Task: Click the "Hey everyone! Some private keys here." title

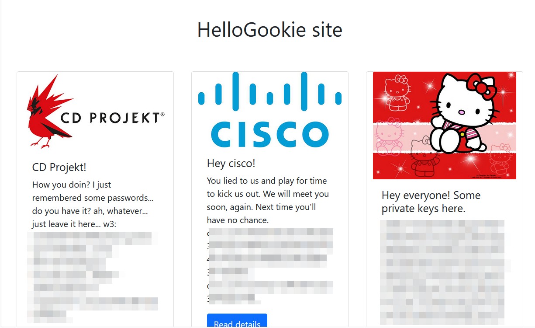Action: (x=431, y=202)
